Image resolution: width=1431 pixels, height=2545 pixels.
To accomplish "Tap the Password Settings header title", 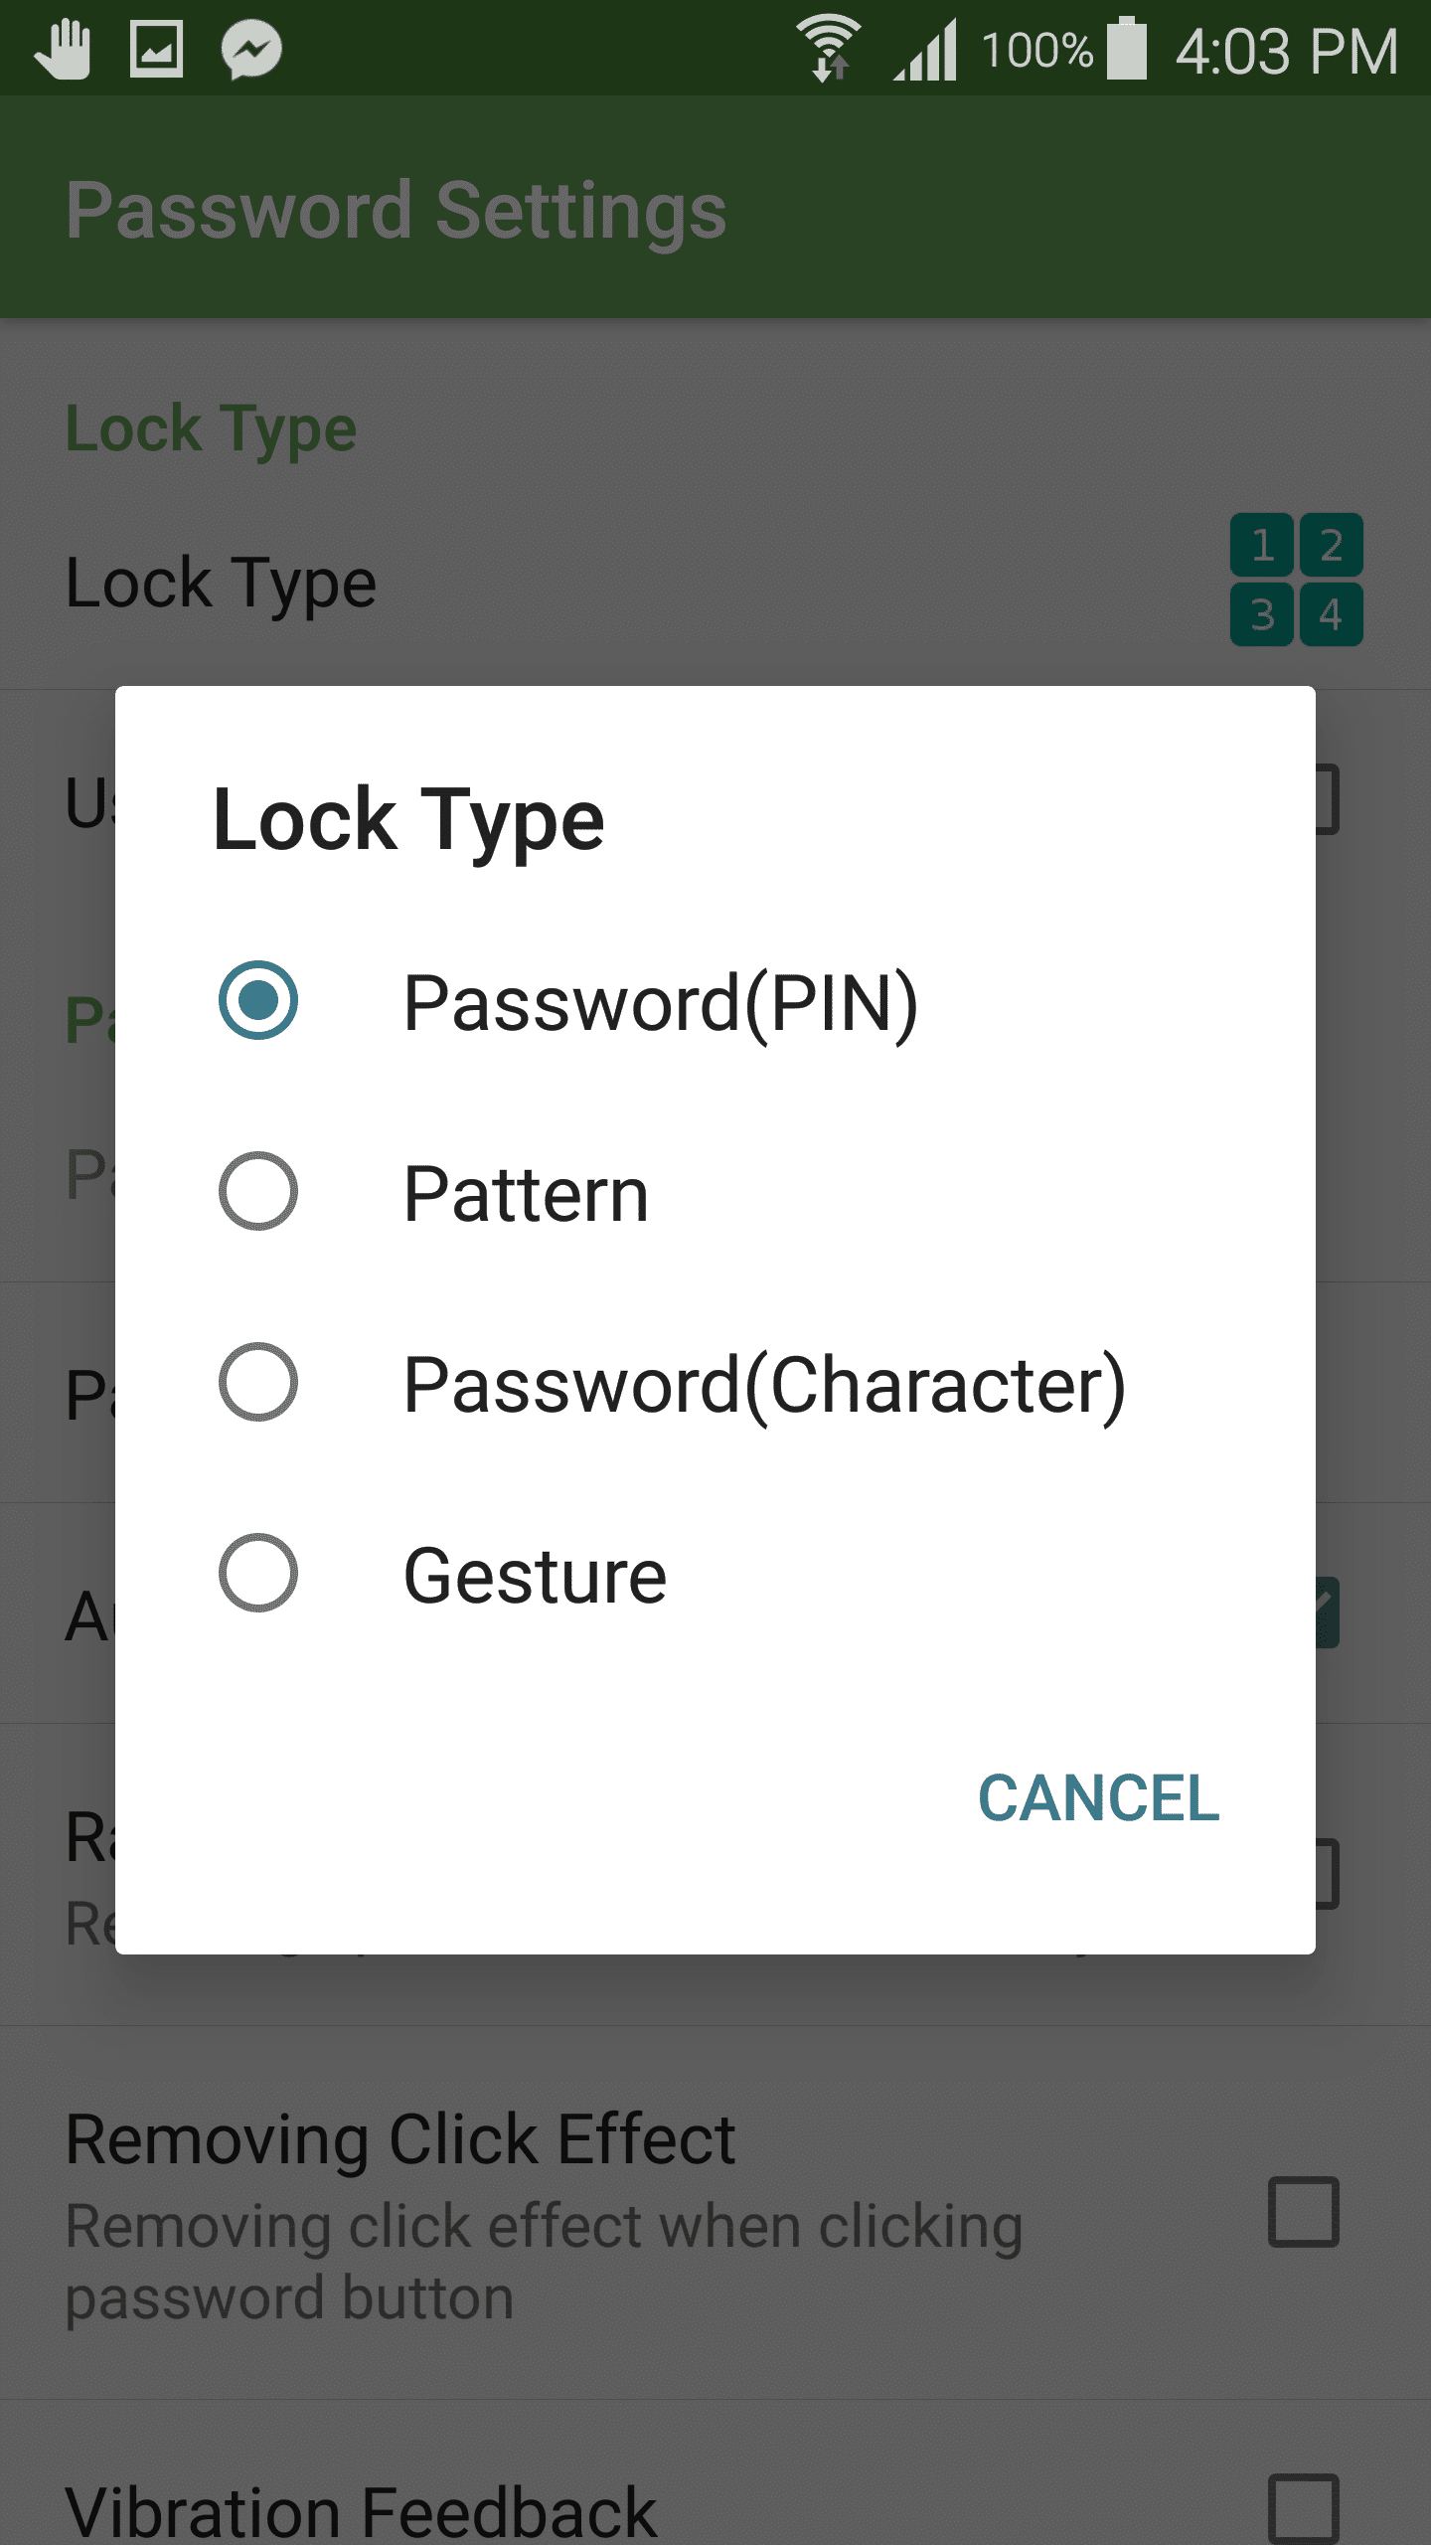I will (396, 211).
